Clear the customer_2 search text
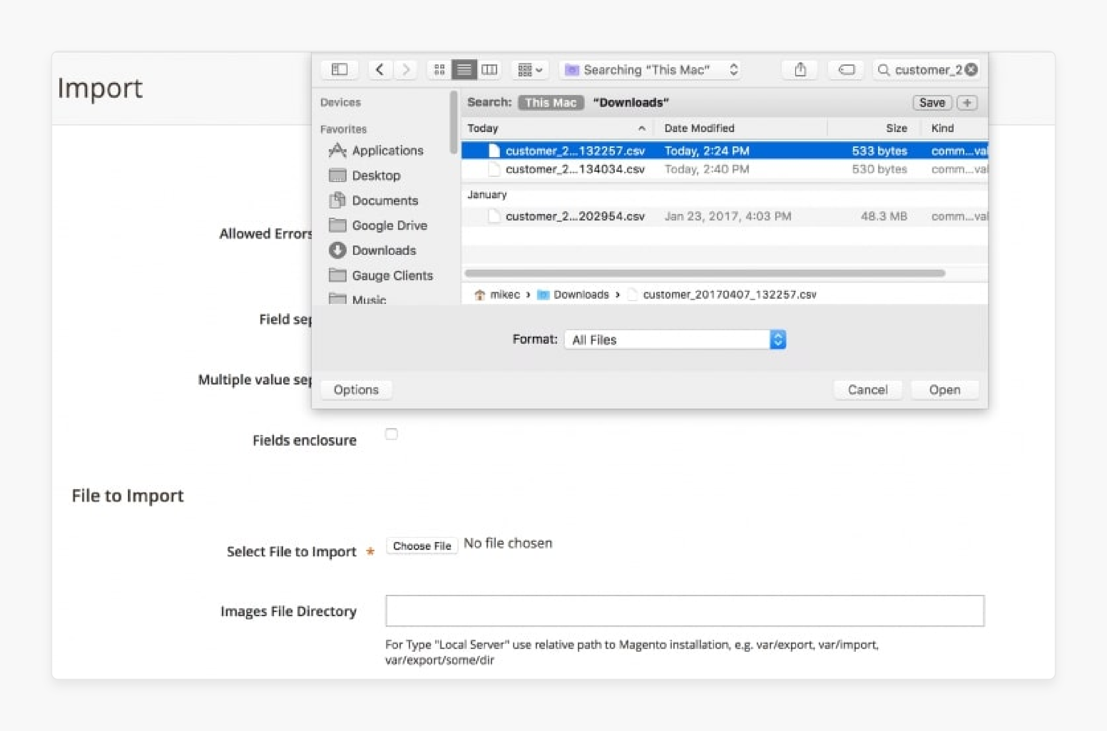The width and height of the screenshot is (1107, 731). (x=971, y=69)
